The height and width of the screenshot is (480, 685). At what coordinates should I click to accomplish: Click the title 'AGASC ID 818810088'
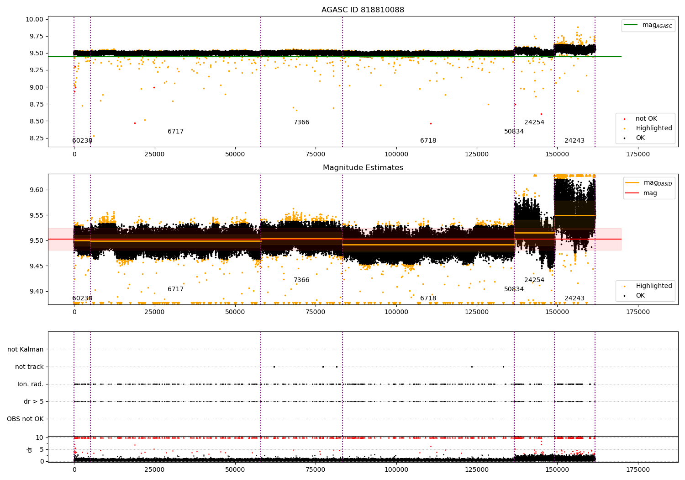click(x=363, y=10)
